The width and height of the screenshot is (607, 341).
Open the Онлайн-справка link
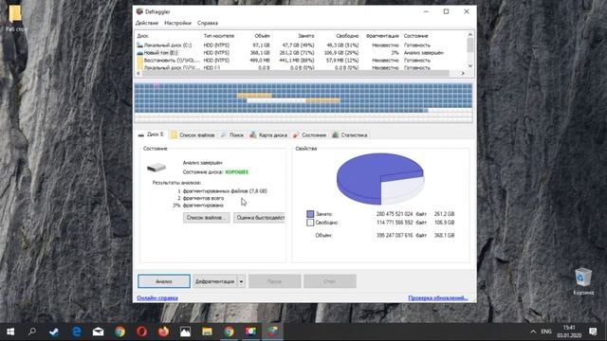click(157, 297)
